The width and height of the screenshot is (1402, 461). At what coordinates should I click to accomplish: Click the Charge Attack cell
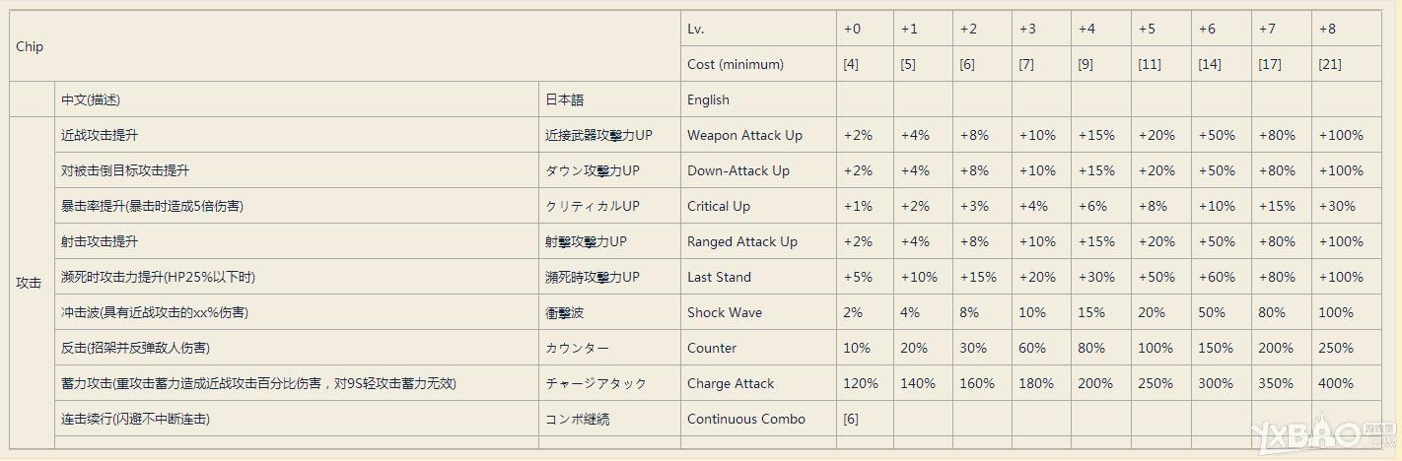pyautogui.click(x=758, y=383)
